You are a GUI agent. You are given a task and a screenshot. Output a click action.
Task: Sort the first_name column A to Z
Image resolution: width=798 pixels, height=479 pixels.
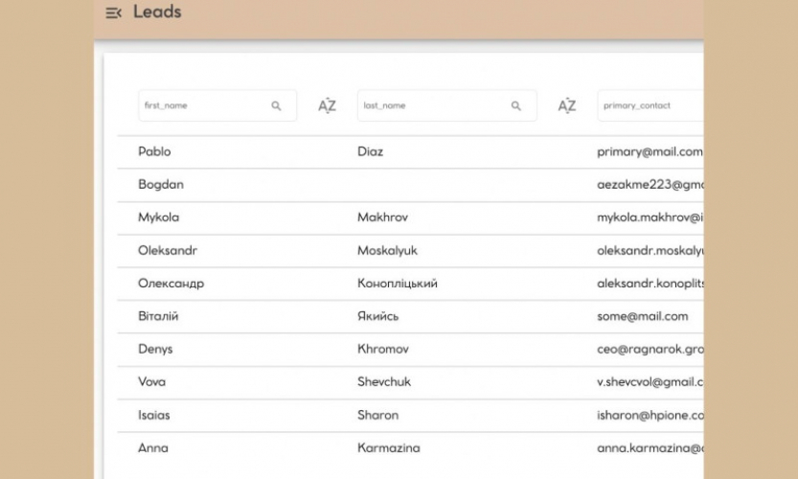pyautogui.click(x=327, y=105)
